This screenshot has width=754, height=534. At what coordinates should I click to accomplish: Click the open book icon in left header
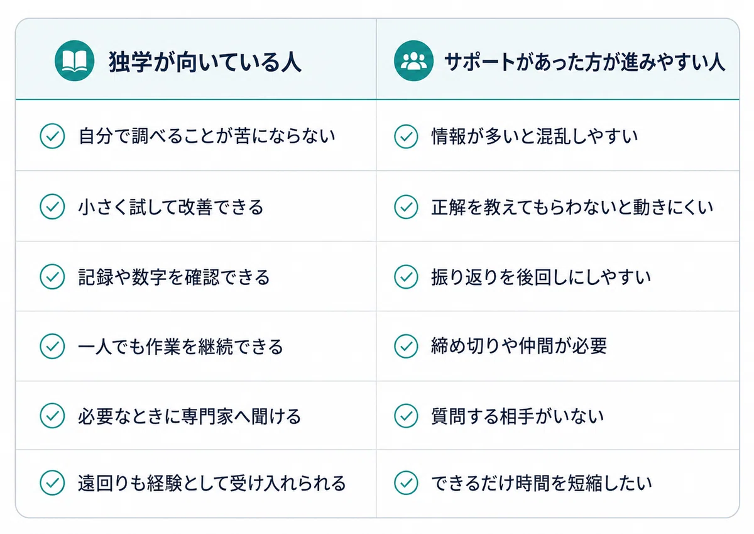click(74, 61)
